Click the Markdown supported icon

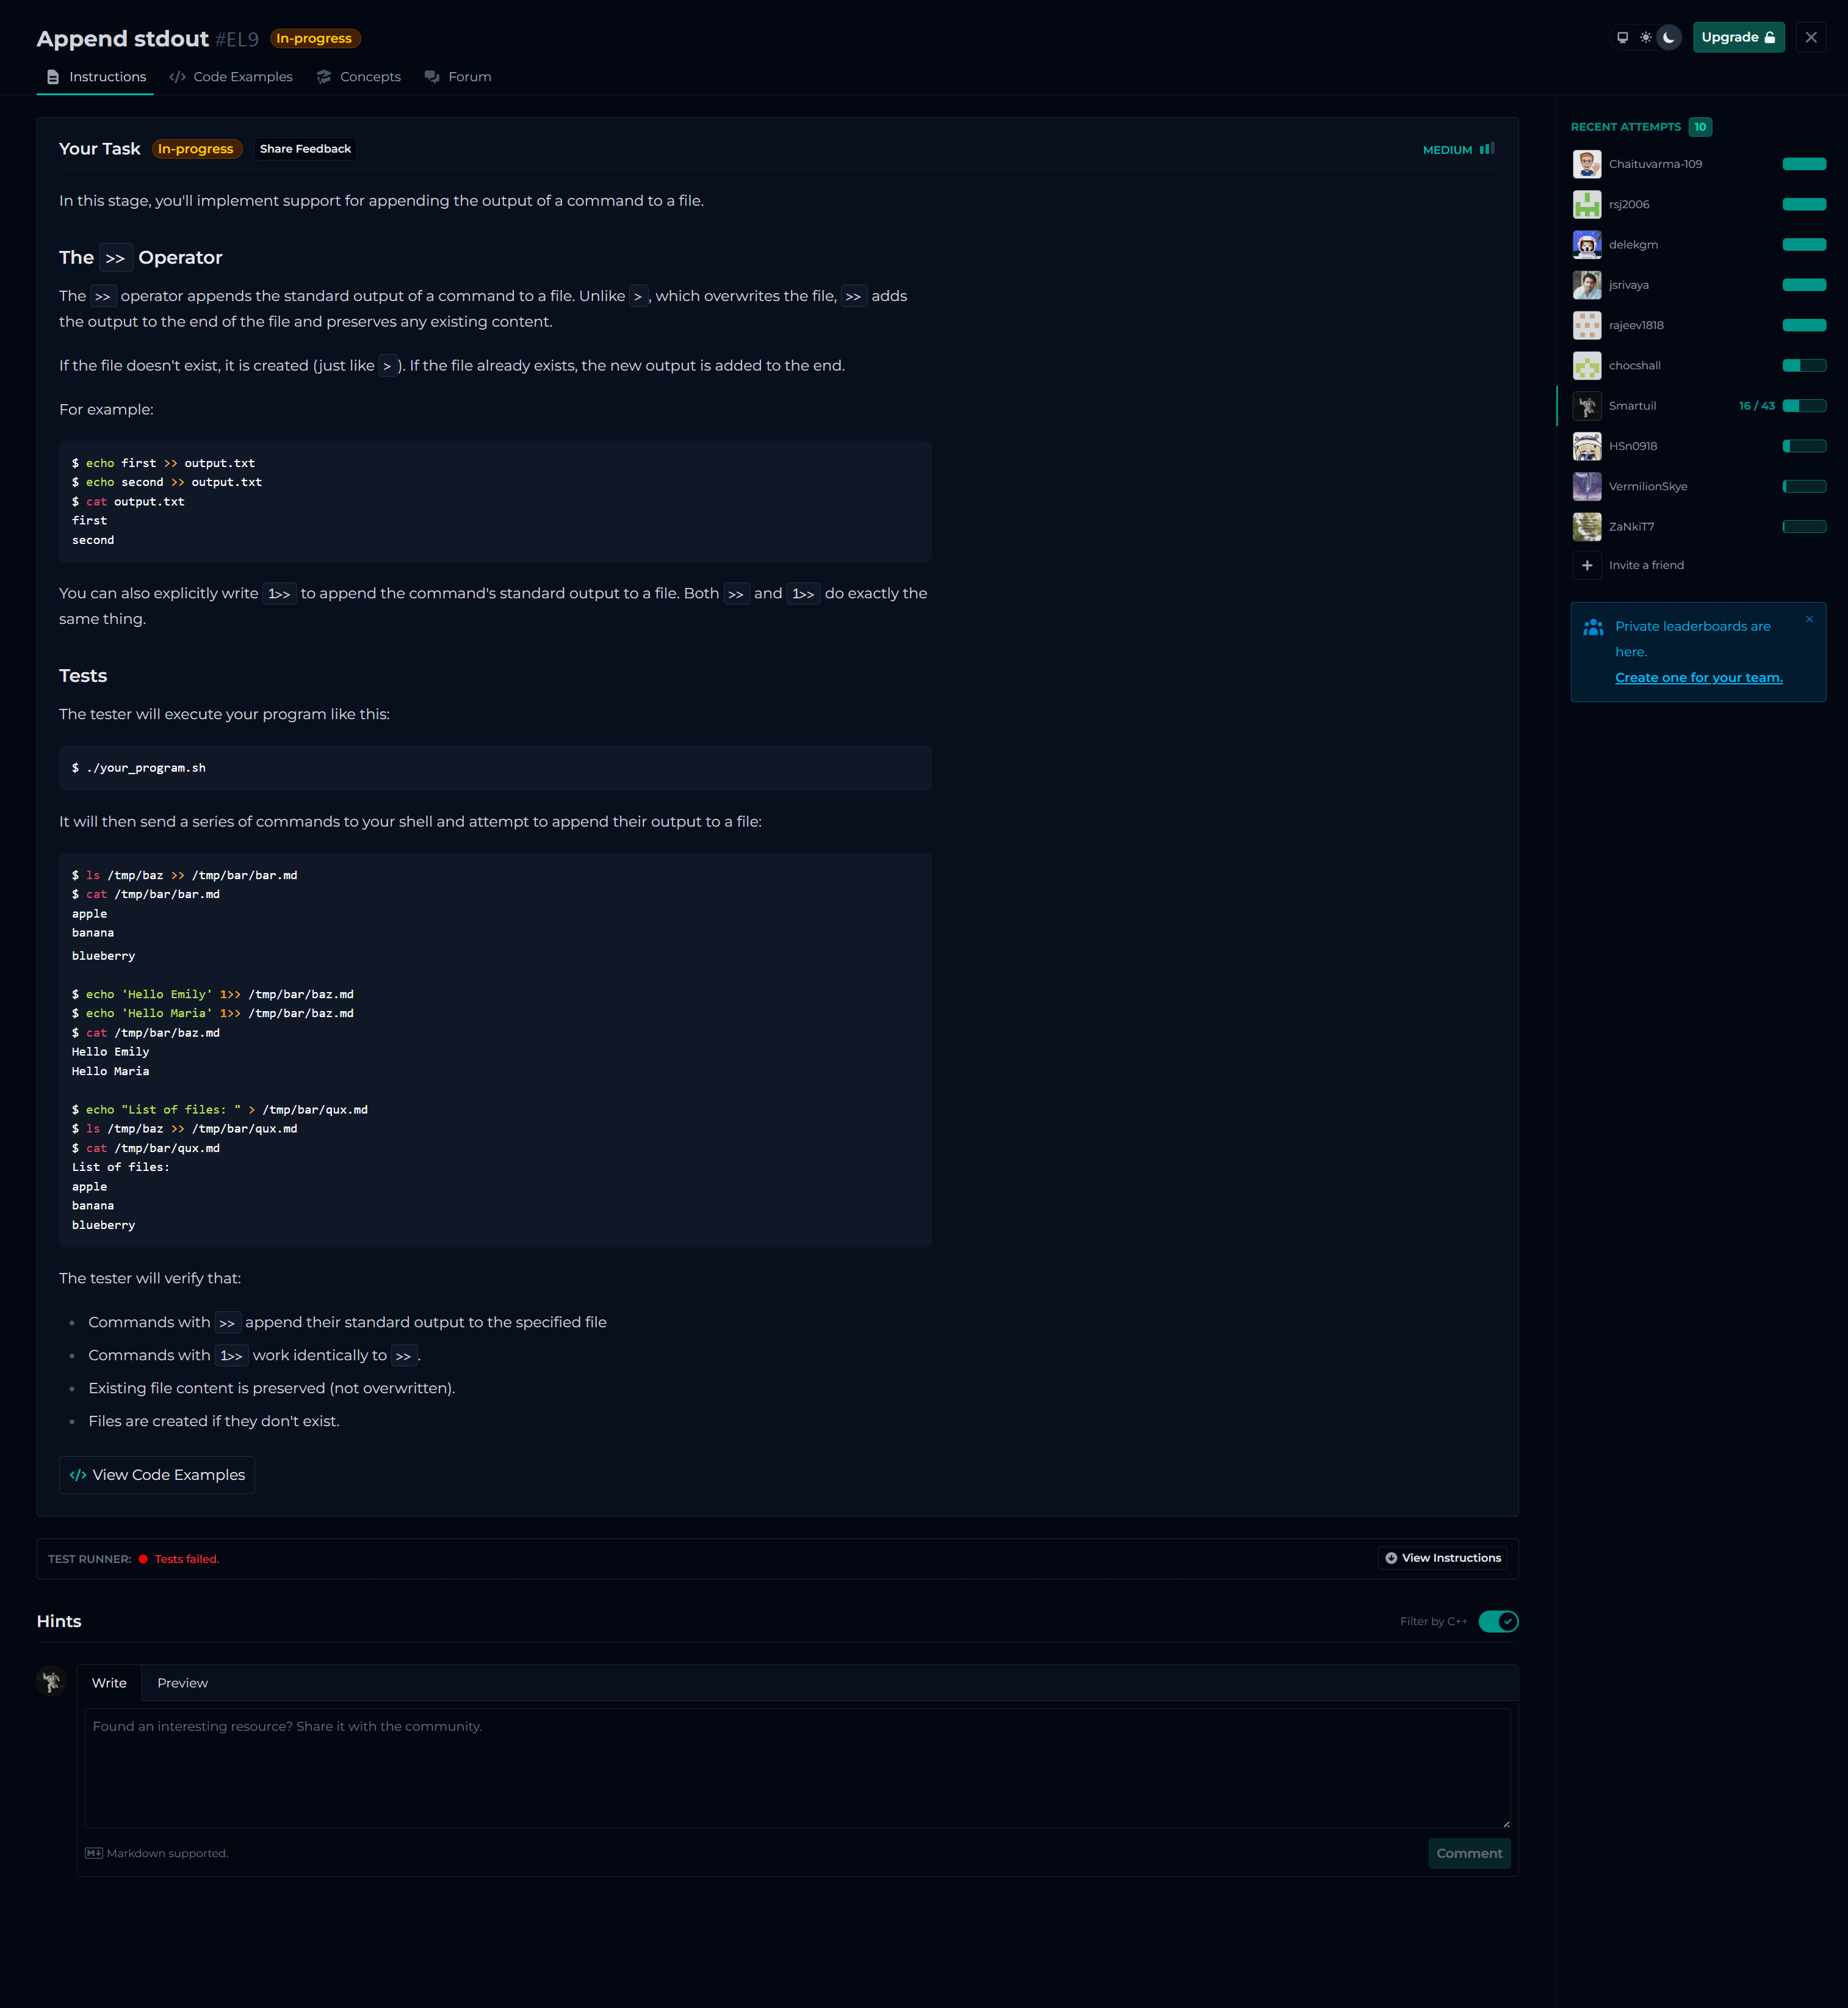(x=94, y=1853)
